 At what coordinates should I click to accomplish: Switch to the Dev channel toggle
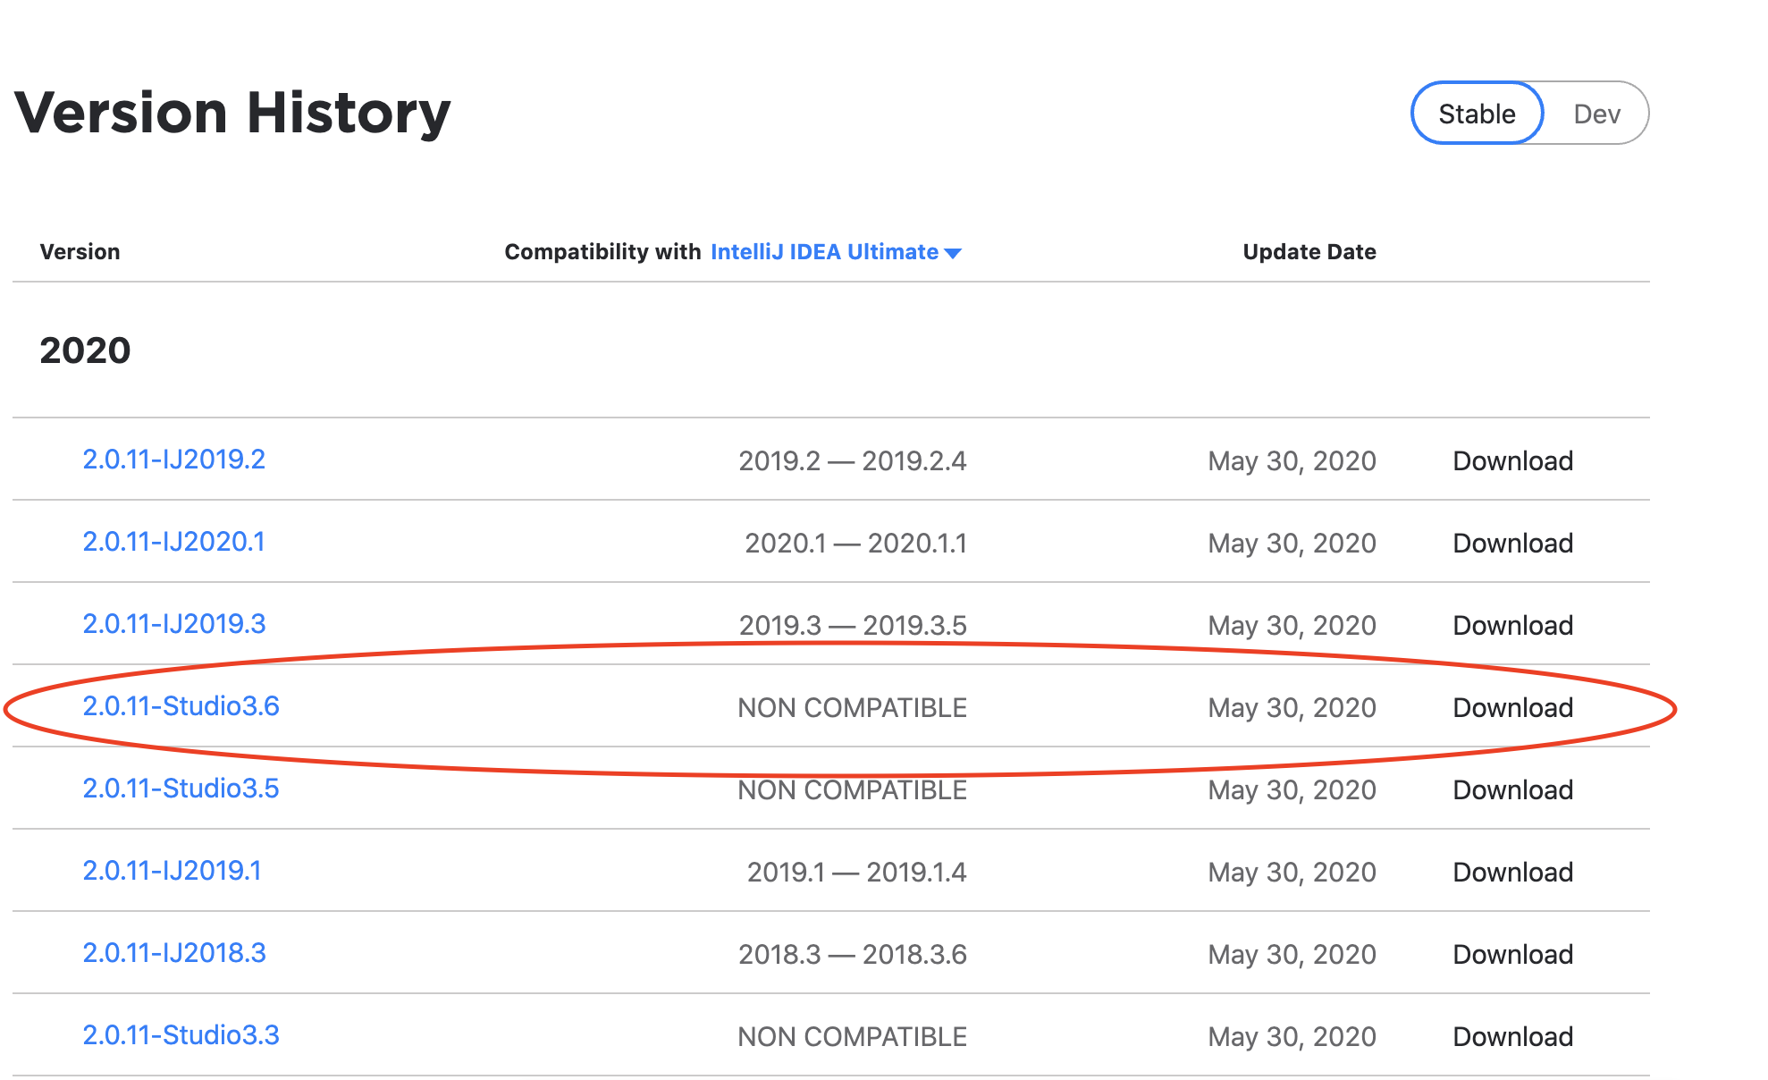pyautogui.click(x=1596, y=114)
